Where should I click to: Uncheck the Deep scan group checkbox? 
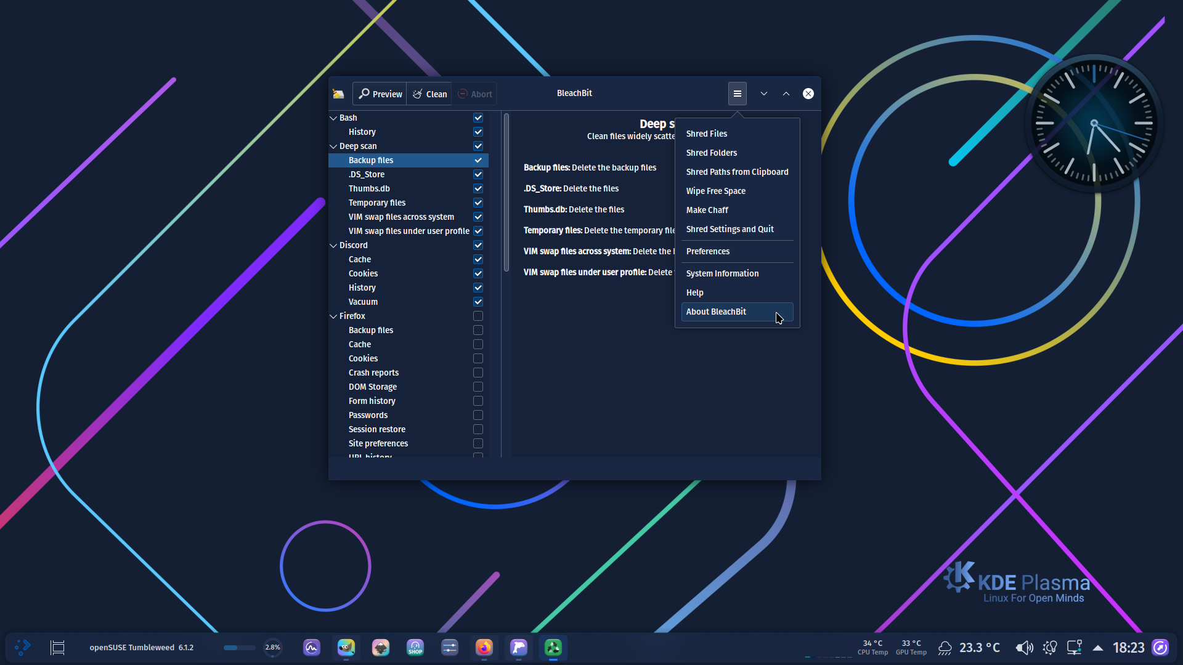tap(478, 146)
